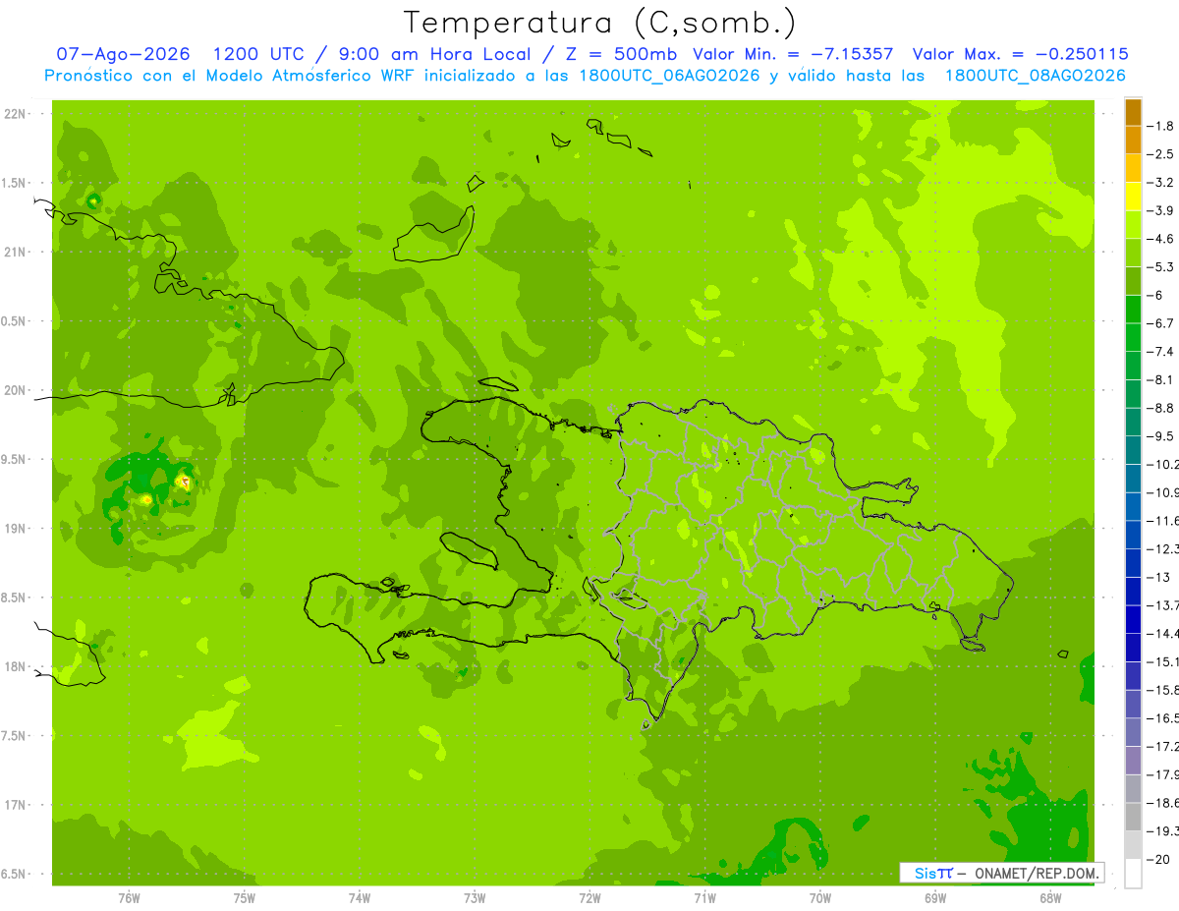Screen dimensions: 1179x911
Task: Click the date text '07-Ago-2026'
Action: coord(123,54)
